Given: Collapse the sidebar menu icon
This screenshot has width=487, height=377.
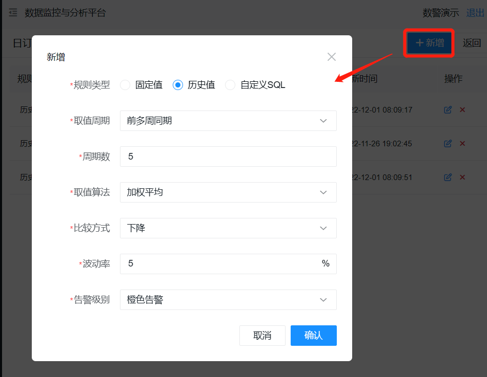Looking at the screenshot, I should click(13, 13).
